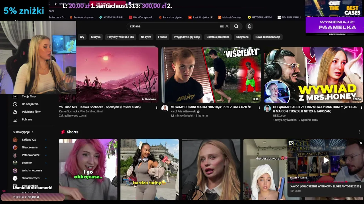This screenshot has height=204, width=364.
Task: Select the 'Muzyka' filter chip
Action: pos(96,37)
